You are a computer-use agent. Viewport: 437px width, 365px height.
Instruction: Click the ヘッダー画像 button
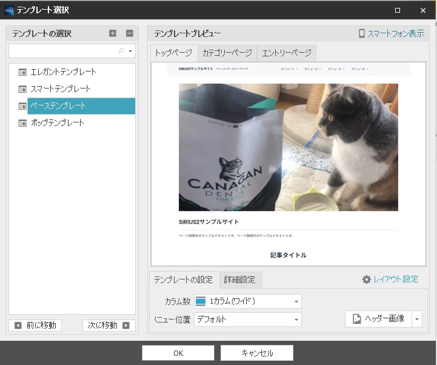[x=378, y=319]
